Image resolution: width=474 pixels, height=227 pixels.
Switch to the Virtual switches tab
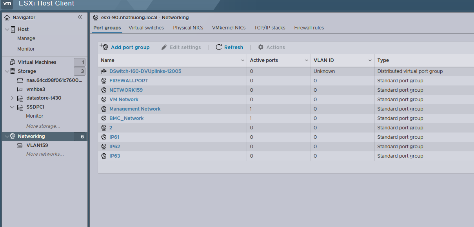click(146, 28)
